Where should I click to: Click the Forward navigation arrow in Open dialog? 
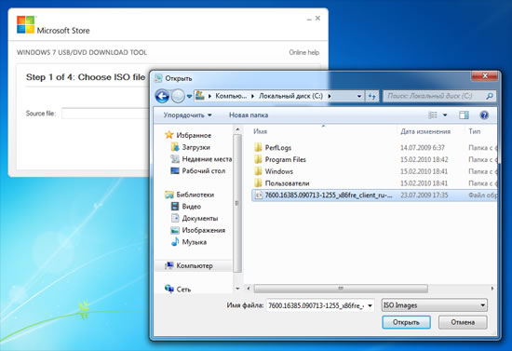[178, 96]
